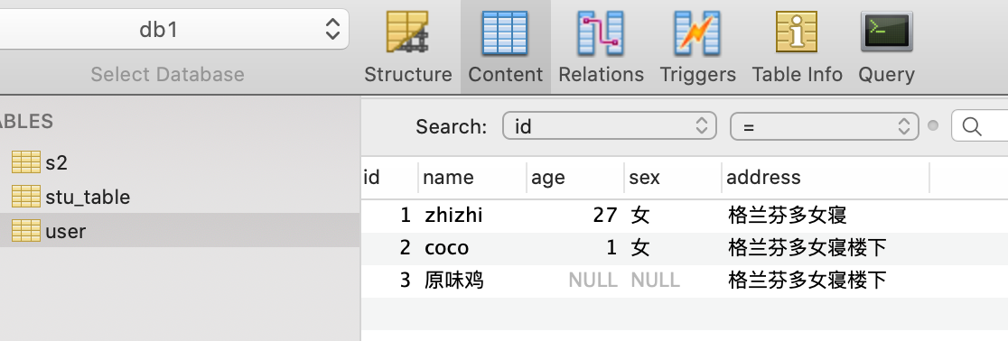Open the Structure view
The height and width of the screenshot is (341, 1008).
coord(407,47)
